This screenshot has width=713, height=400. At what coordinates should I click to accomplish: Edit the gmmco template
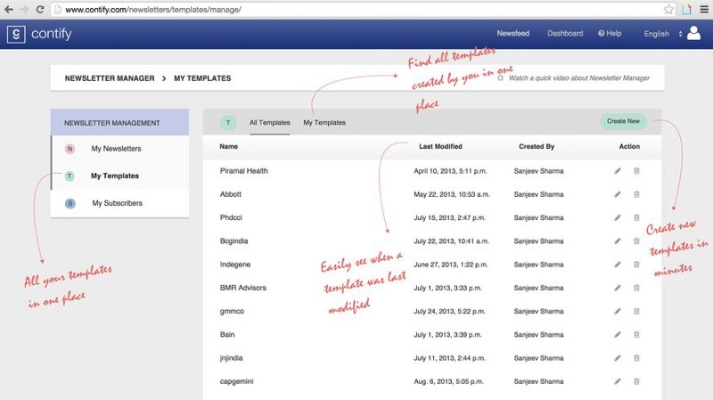617,312
